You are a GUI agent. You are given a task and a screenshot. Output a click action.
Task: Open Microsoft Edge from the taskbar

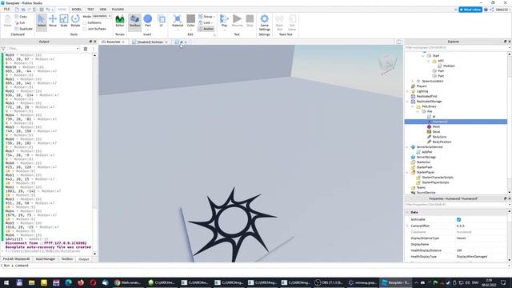click(x=68, y=282)
